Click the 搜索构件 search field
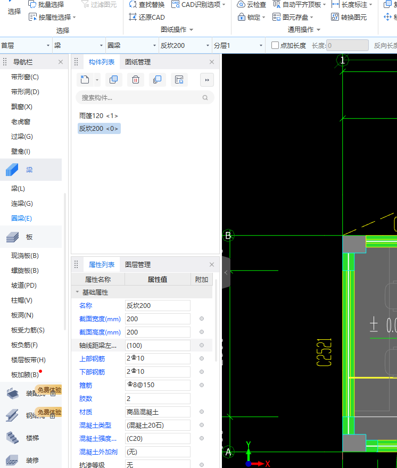 pos(145,98)
